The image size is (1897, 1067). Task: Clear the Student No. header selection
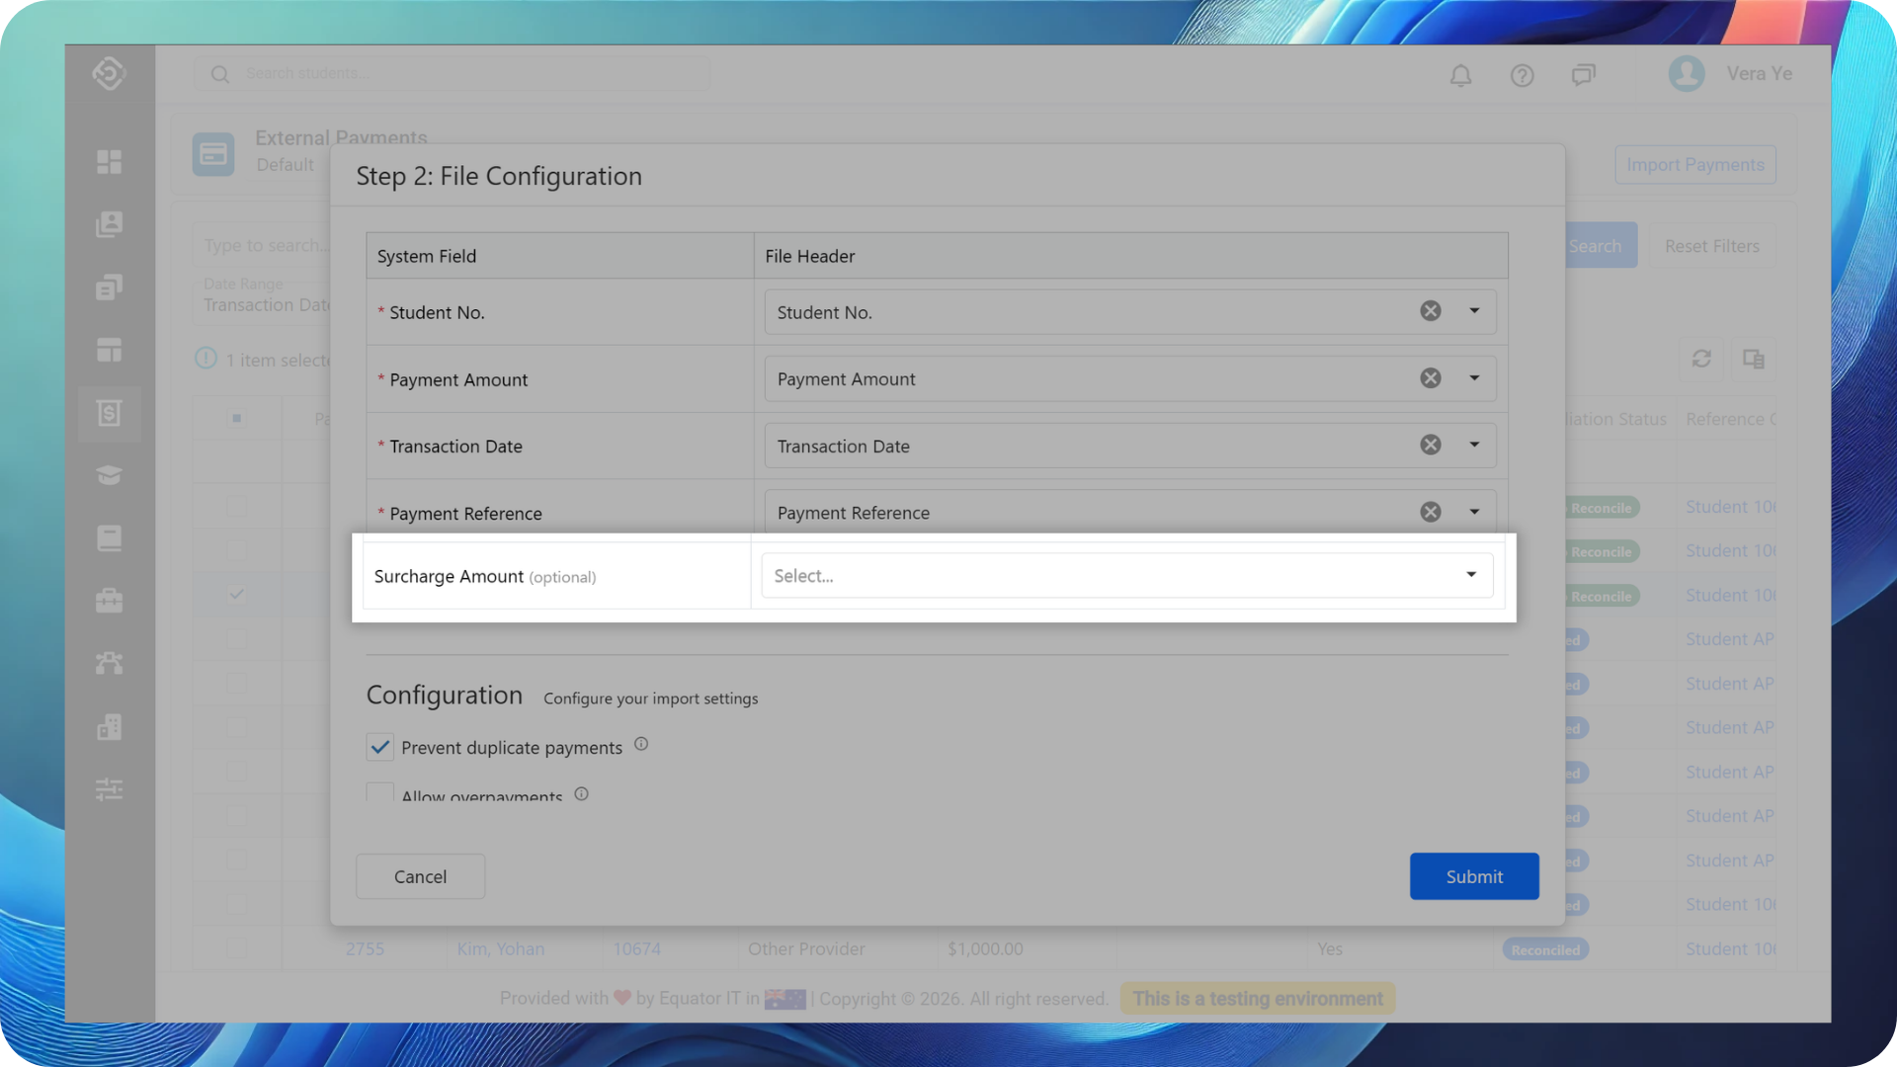pos(1430,311)
